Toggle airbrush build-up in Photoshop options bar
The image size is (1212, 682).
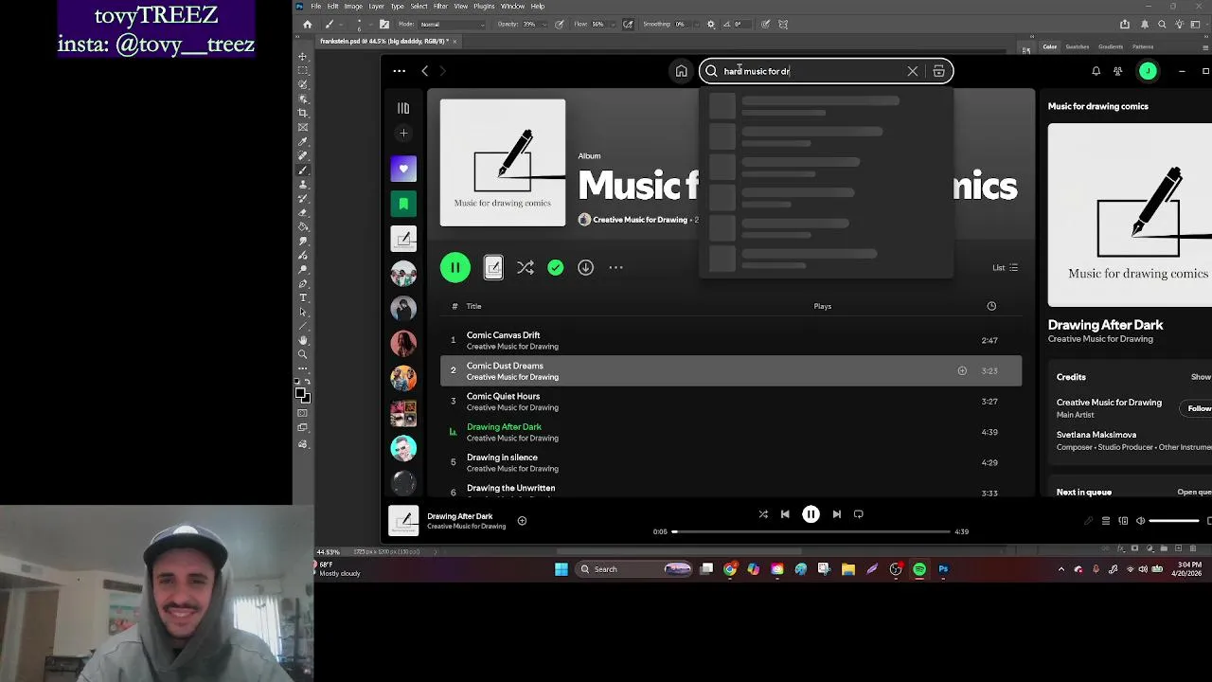628,25
